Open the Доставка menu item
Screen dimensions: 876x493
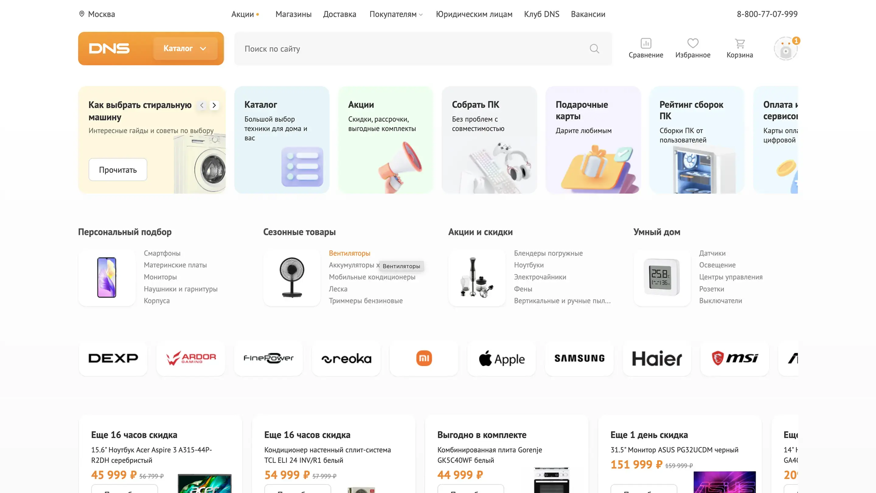click(339, 14)
